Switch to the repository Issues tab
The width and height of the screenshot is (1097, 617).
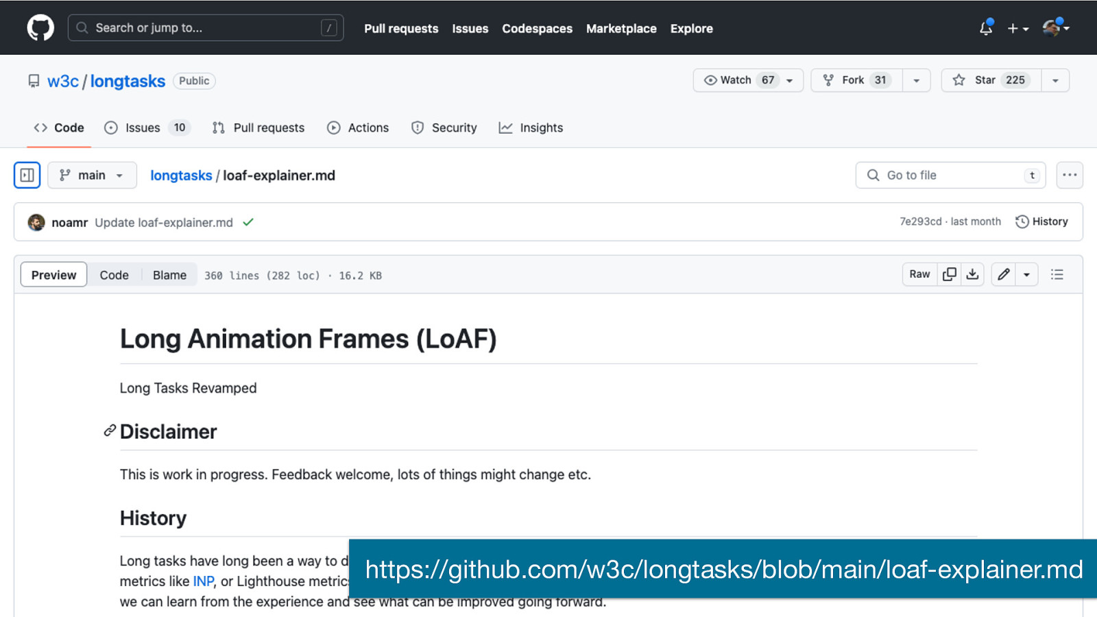click(x=147, y=128)
